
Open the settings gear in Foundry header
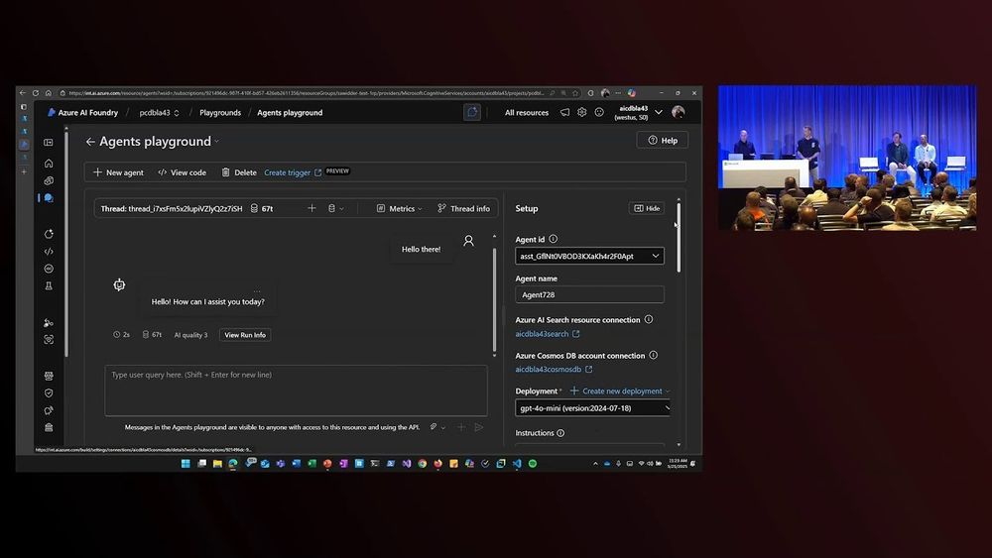point(582,112)
